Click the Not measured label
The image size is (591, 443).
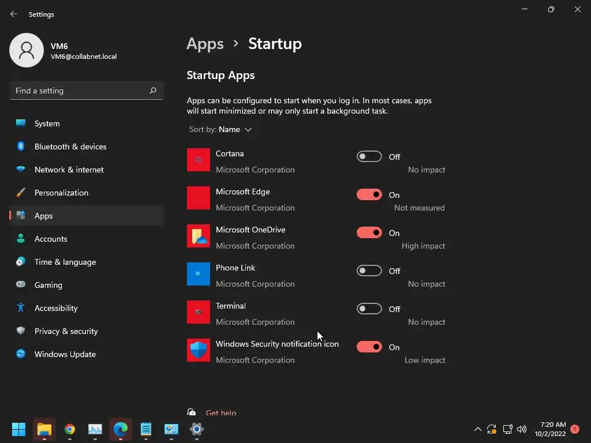pyautogui.click(x=420, y=208)
